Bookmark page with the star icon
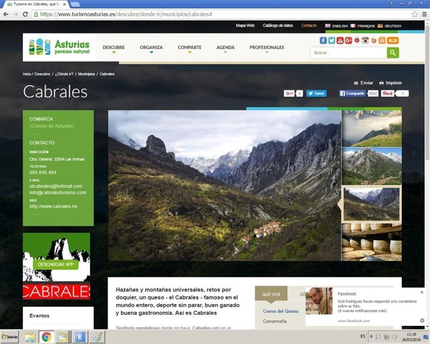This screenshot has width=430, height=344. point(414,14)
